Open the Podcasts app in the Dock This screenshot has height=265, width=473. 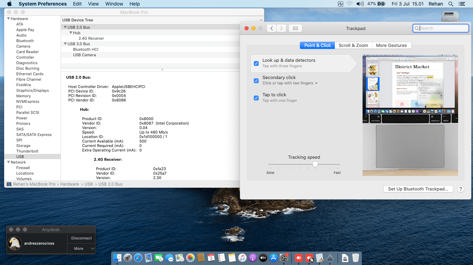pyautogui.click(x=253, y=258)
